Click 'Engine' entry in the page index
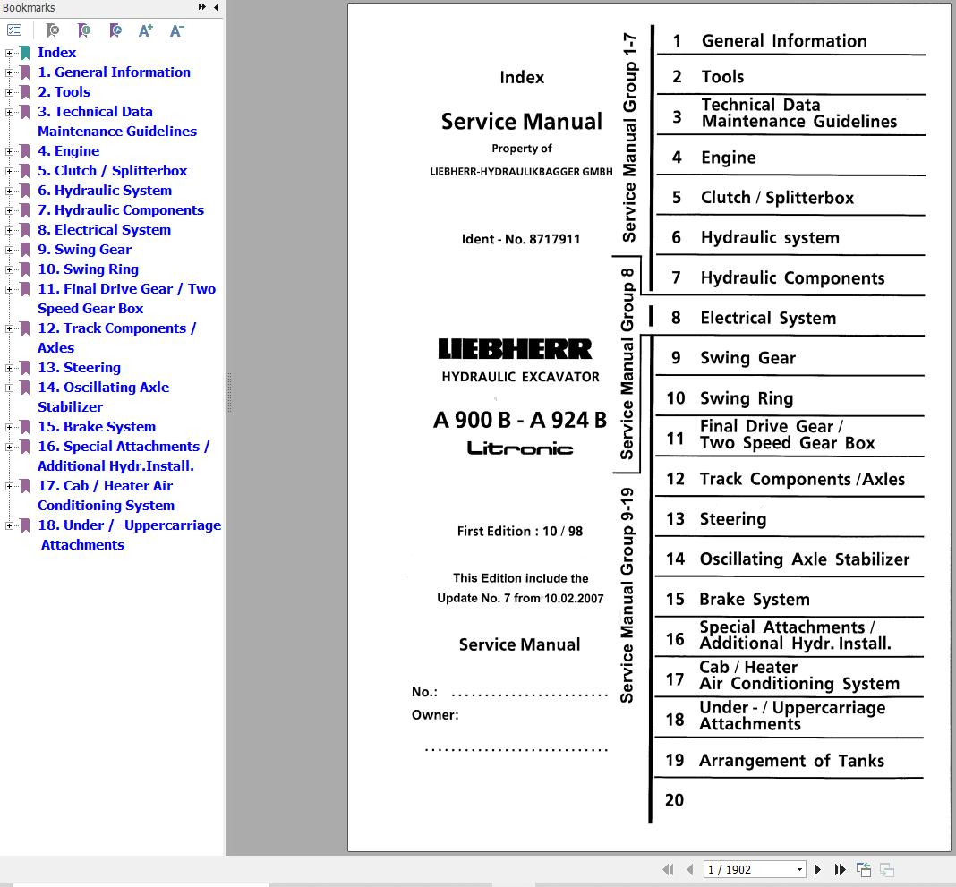The image size is (956, 887). click(729, 158)
